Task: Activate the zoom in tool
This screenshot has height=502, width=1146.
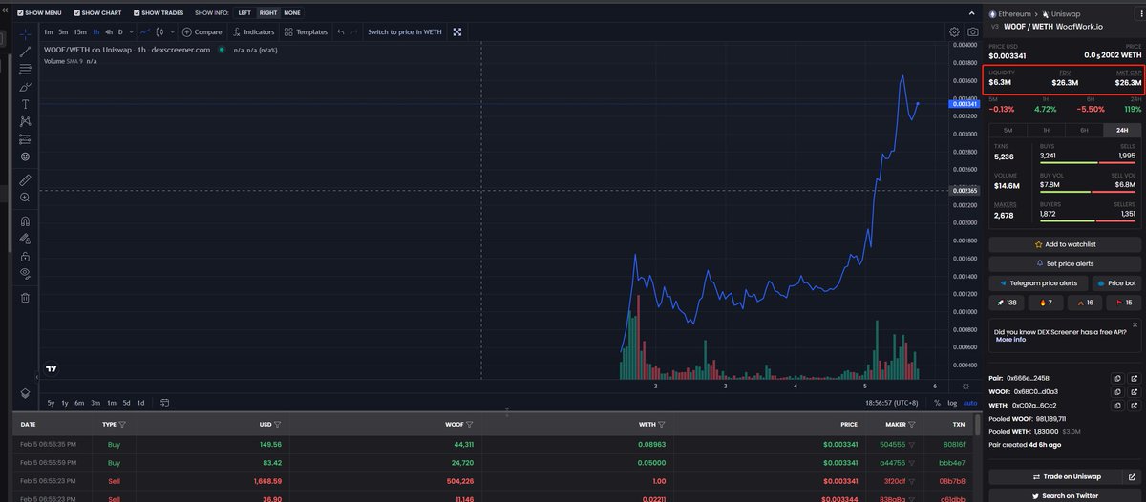Action: 26,197
